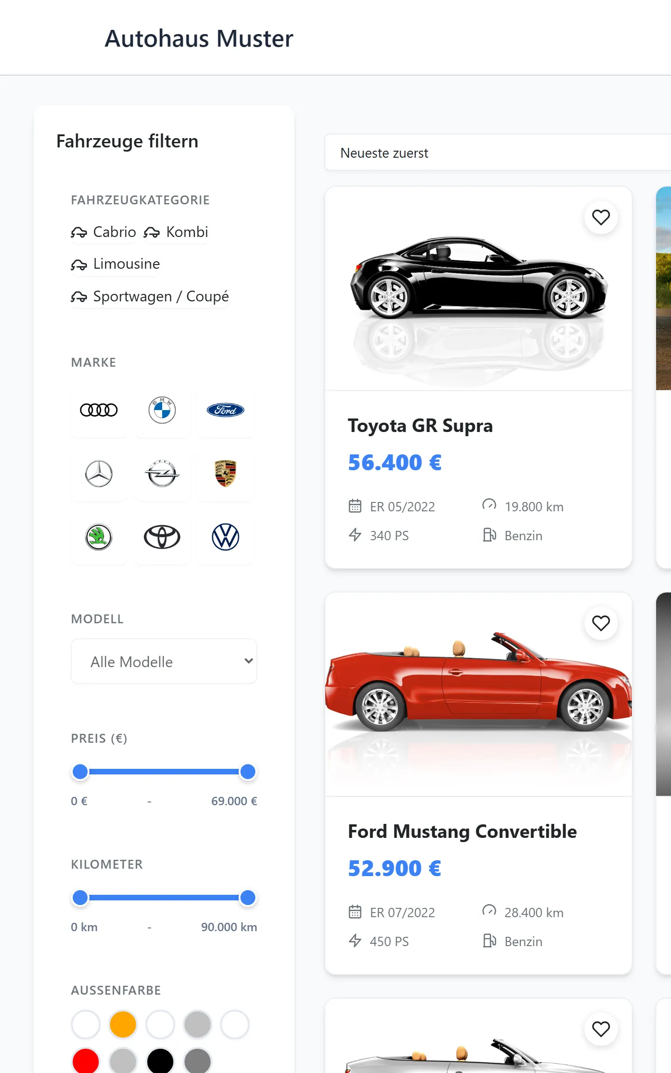Filter by the Volkswagen logo
The width and height of the screenshot is (671, 1073).
(226, 537)
